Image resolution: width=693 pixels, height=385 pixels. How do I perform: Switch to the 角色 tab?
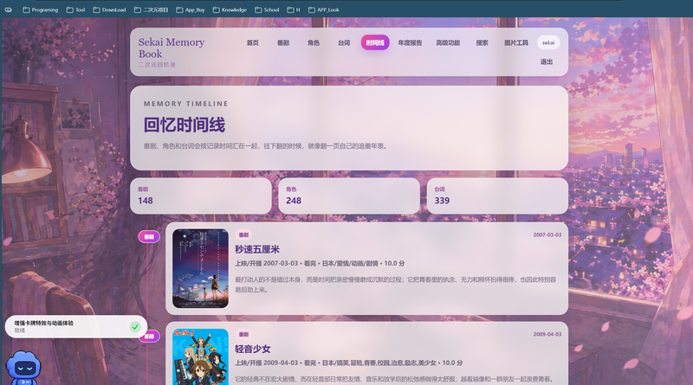(314, 43)
